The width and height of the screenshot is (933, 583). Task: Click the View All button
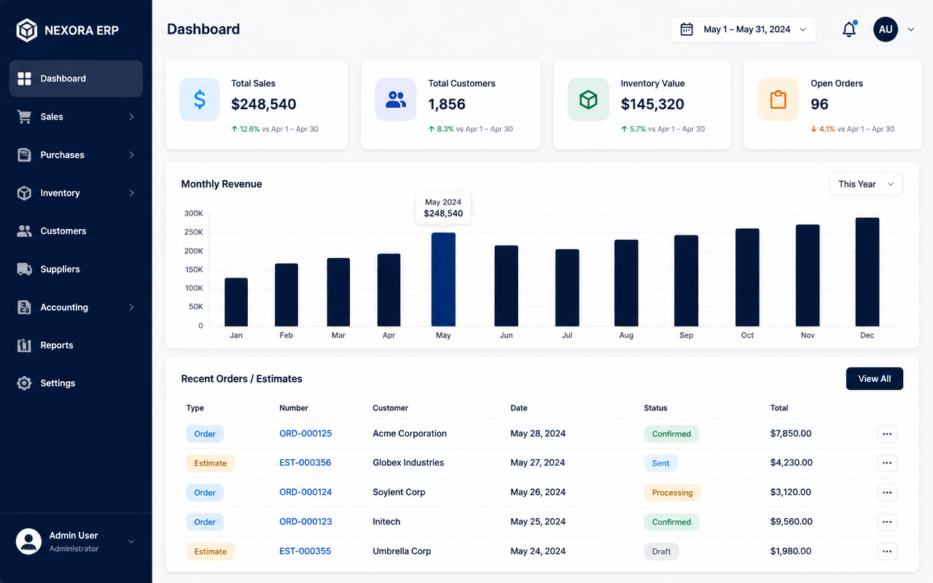coord(875,379)
